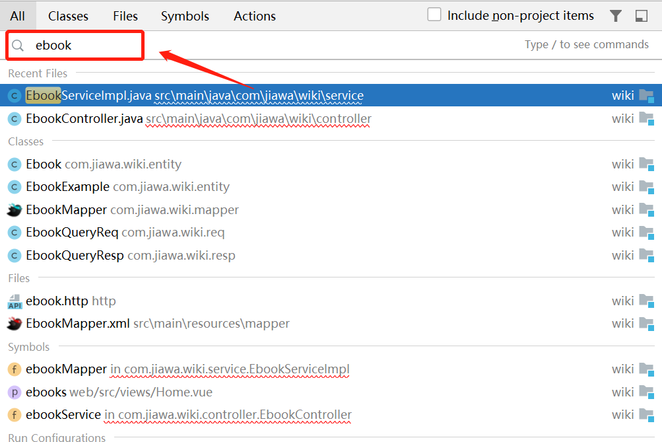Click the magnifier search icon
This screenshot has height=442, width=662.
pos(18,45)
